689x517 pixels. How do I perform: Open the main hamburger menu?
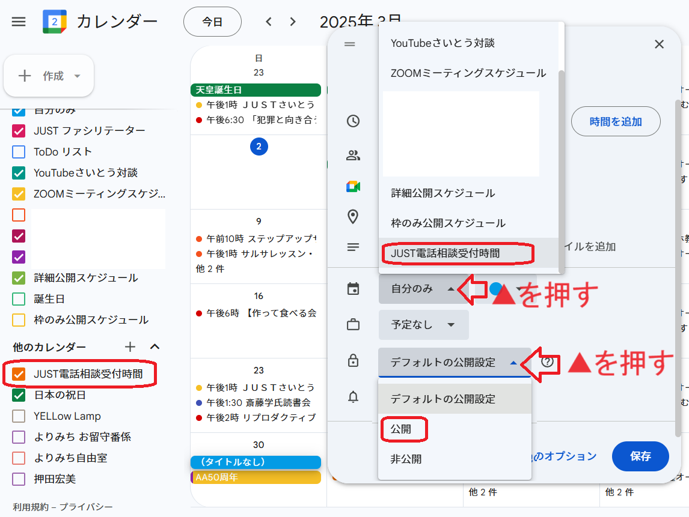coord(19,22)
